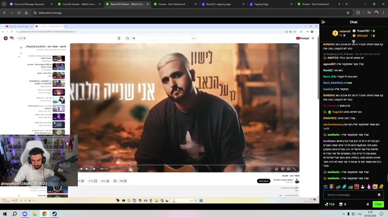This screenshot has width=388, height=218.
Task: Bookmark this page with star icon
Action: pos(348,13)
